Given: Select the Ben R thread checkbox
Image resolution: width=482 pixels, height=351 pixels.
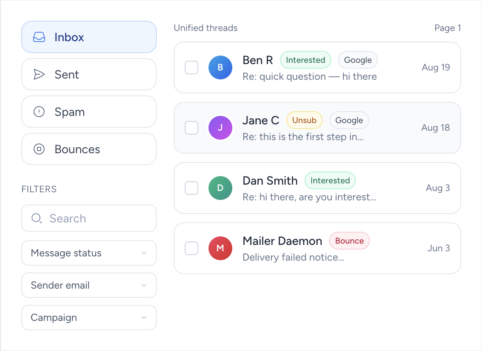Looking at the screenshot, I should click(192, 67).
